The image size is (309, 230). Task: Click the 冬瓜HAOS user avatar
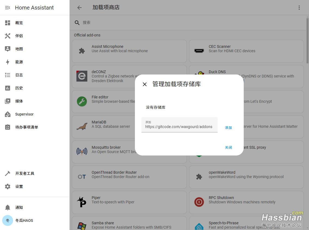[x=8, y=220]
